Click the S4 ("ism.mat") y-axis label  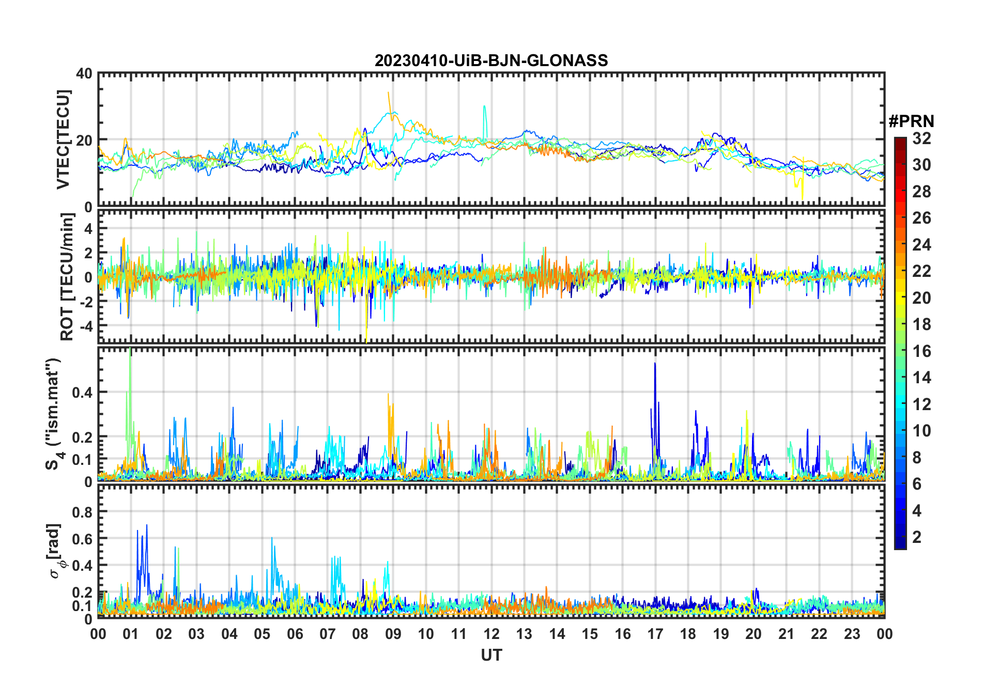[54, 414]
